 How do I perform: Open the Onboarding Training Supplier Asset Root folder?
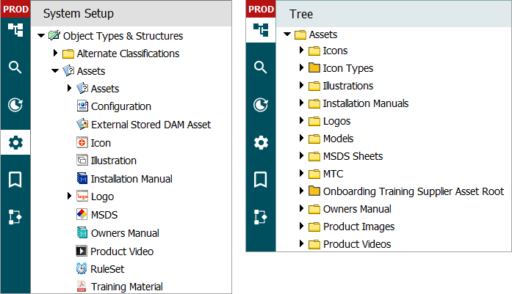tap(413, 191)
